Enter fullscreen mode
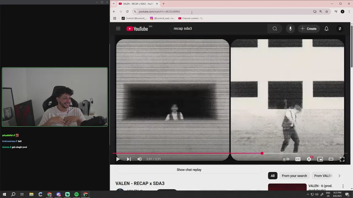The height and width of the screenshot is (198, 353). (342, 159)
